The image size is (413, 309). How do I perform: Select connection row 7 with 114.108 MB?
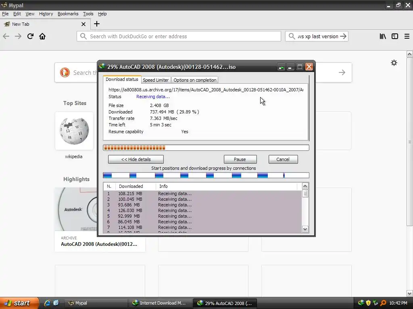pyautogui.click(x=202, y=227)
